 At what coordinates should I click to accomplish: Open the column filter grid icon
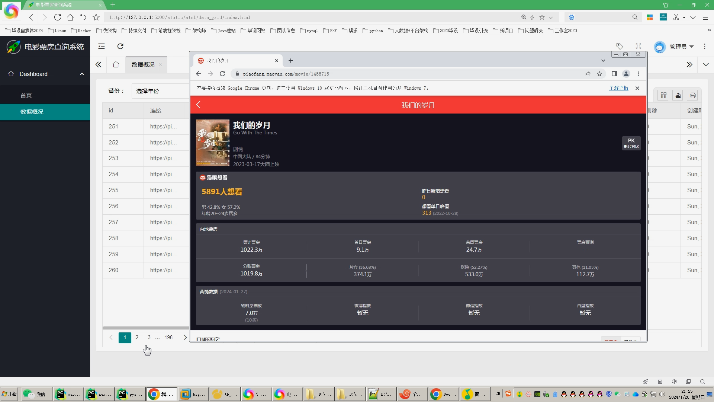[663, 96]
